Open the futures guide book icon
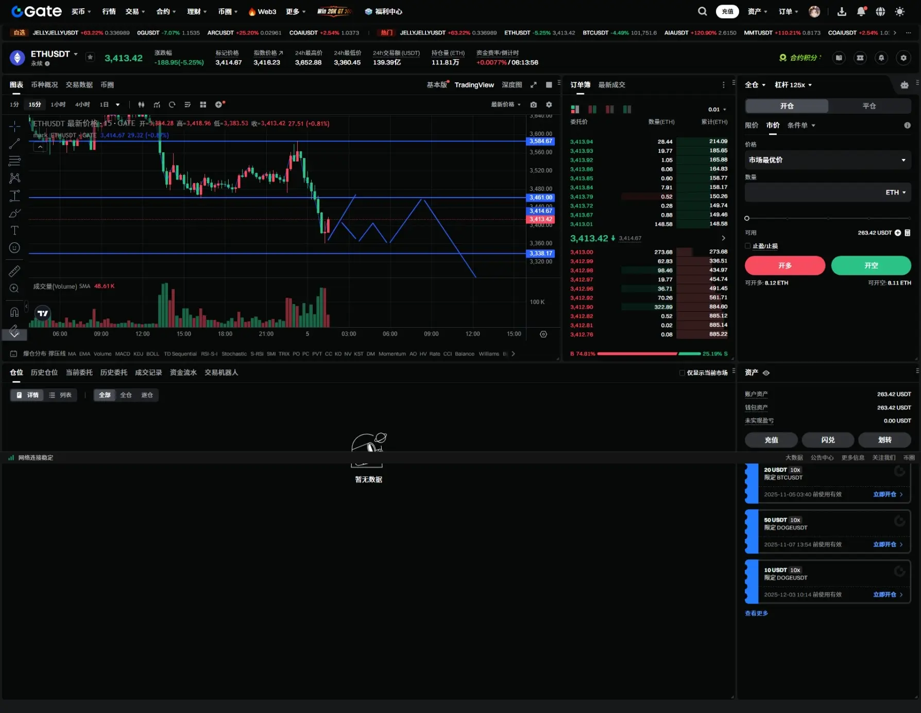 click(x=839, y=58)
